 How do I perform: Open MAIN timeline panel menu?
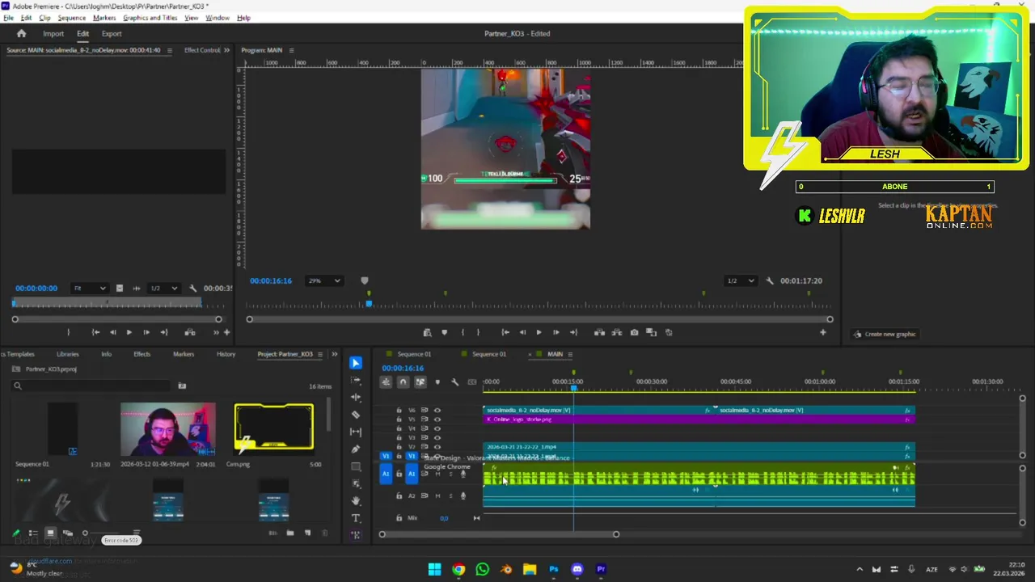570,354
